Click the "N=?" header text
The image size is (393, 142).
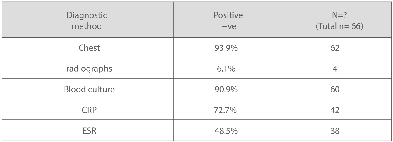pos(335,15)
